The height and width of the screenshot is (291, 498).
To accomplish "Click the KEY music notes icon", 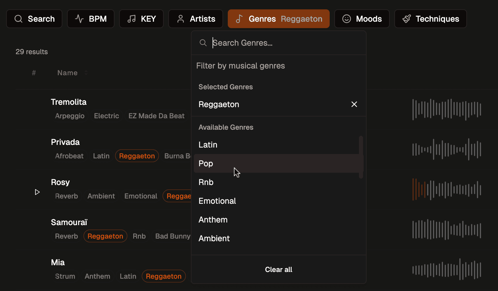I will [131, 19].
